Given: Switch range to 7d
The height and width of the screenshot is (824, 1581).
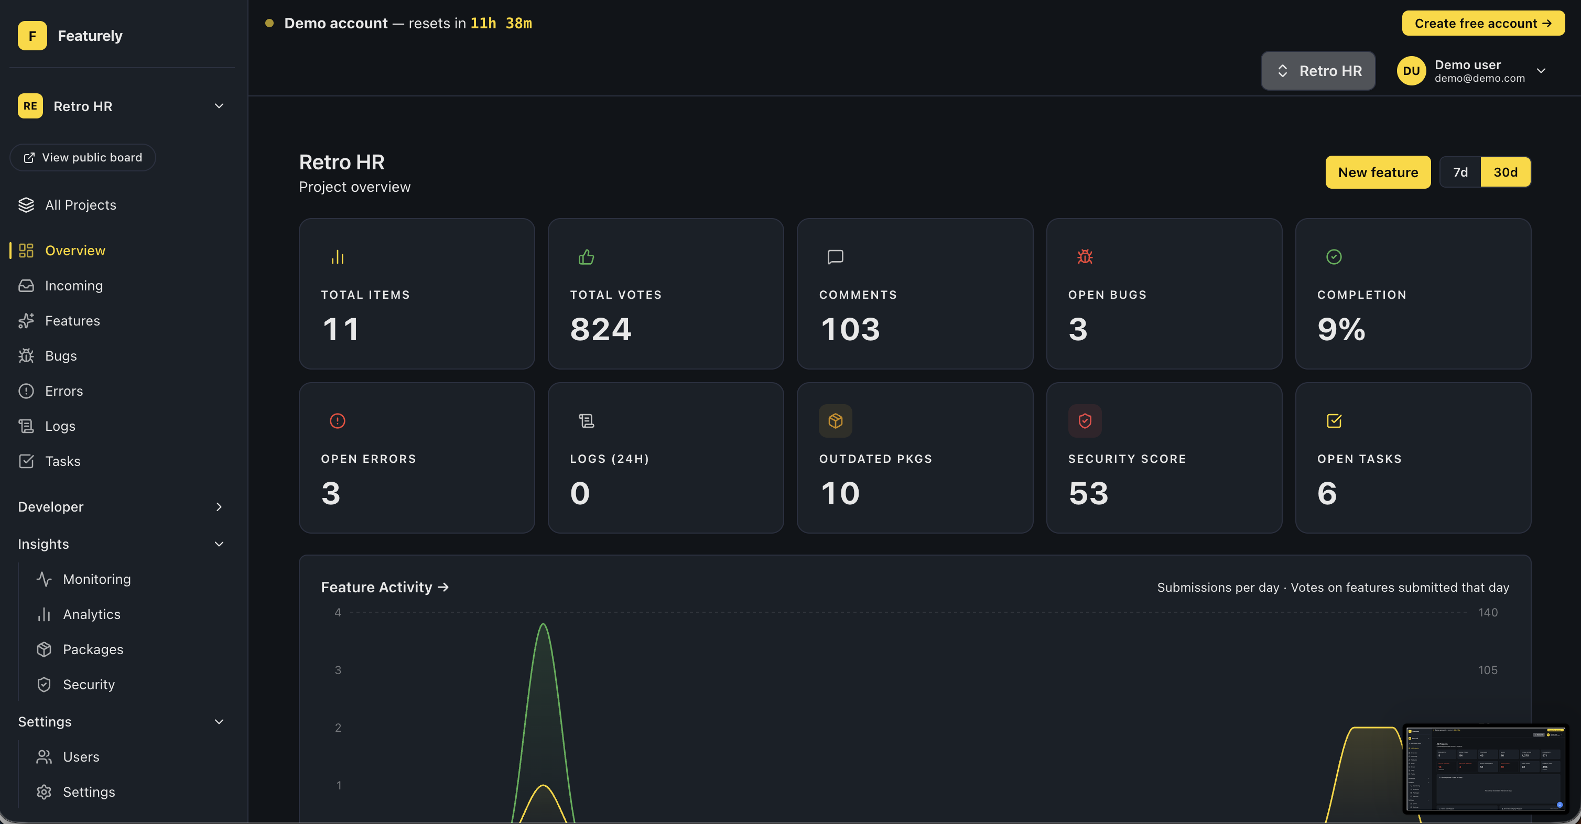Looking at the screenshot, I should (1460, 172).
